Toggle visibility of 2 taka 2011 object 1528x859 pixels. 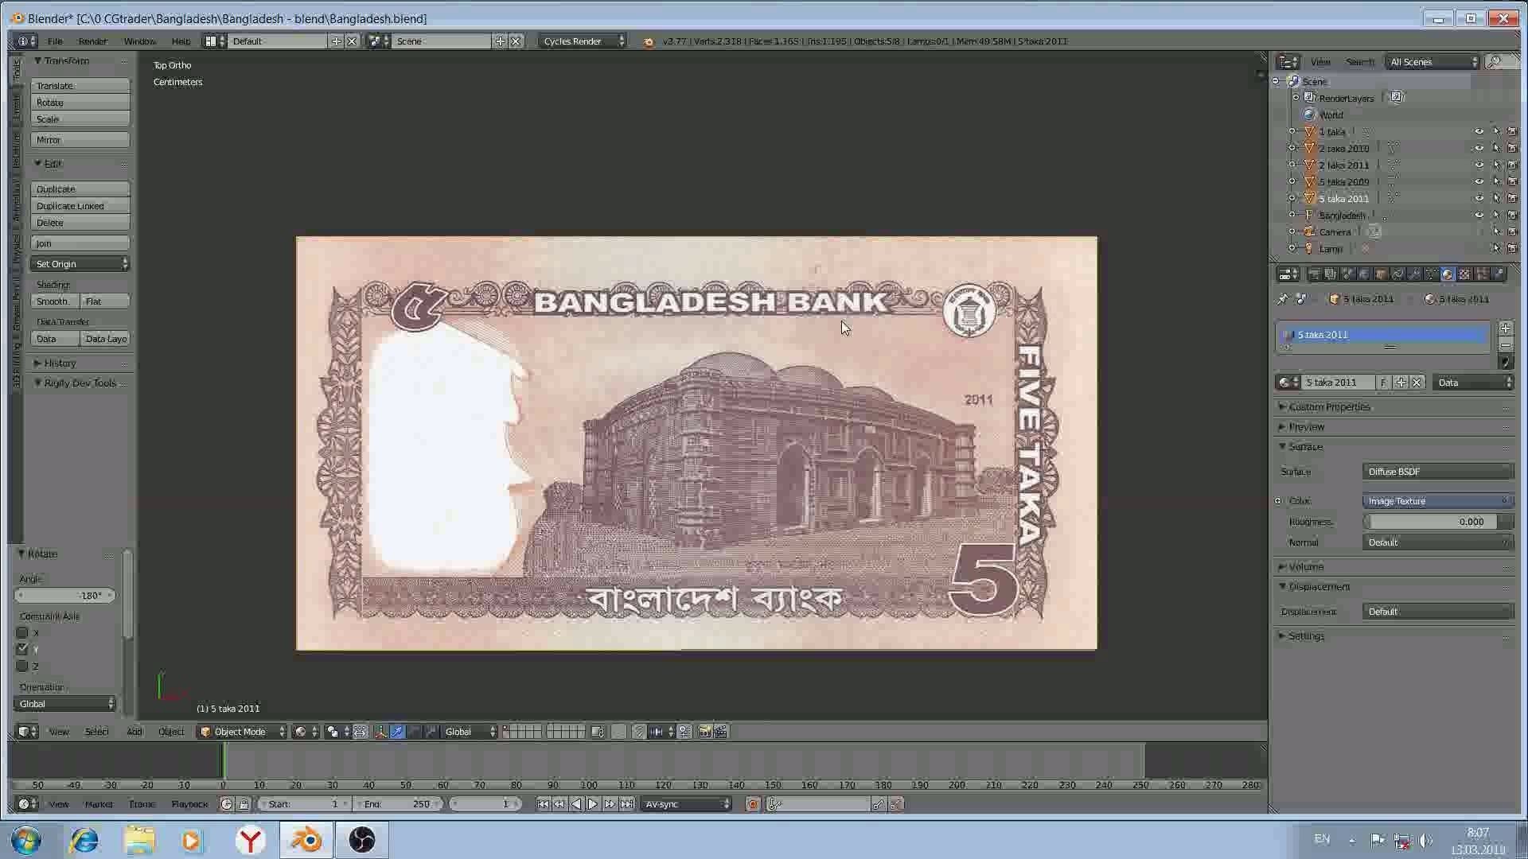point(1479,165)
